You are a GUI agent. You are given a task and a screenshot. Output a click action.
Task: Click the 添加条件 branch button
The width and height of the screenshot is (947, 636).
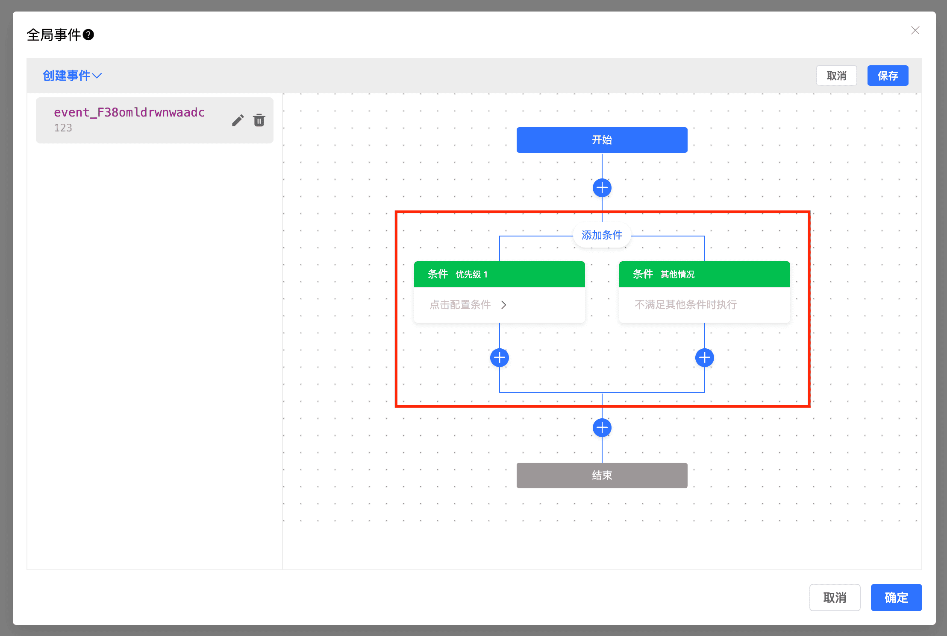click(x=602, y=235)
